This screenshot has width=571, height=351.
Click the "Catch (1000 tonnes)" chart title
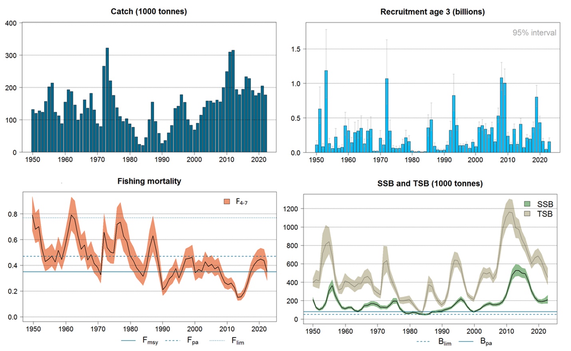click(149, 11)
